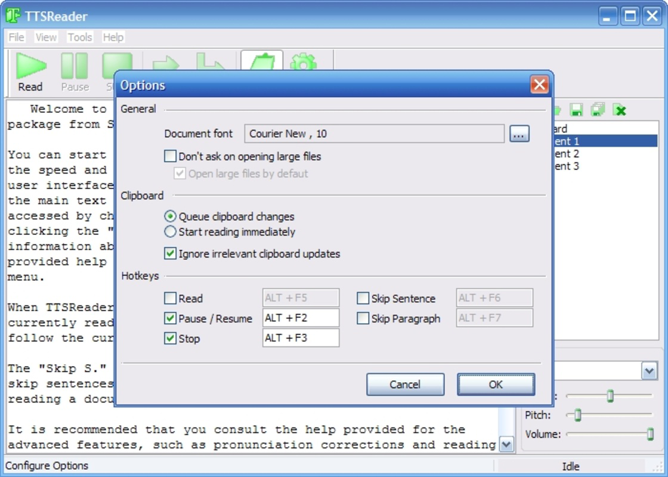
Task: Uncheck Ignore irrelevant clipboard updates
Action: coord(171,253)
